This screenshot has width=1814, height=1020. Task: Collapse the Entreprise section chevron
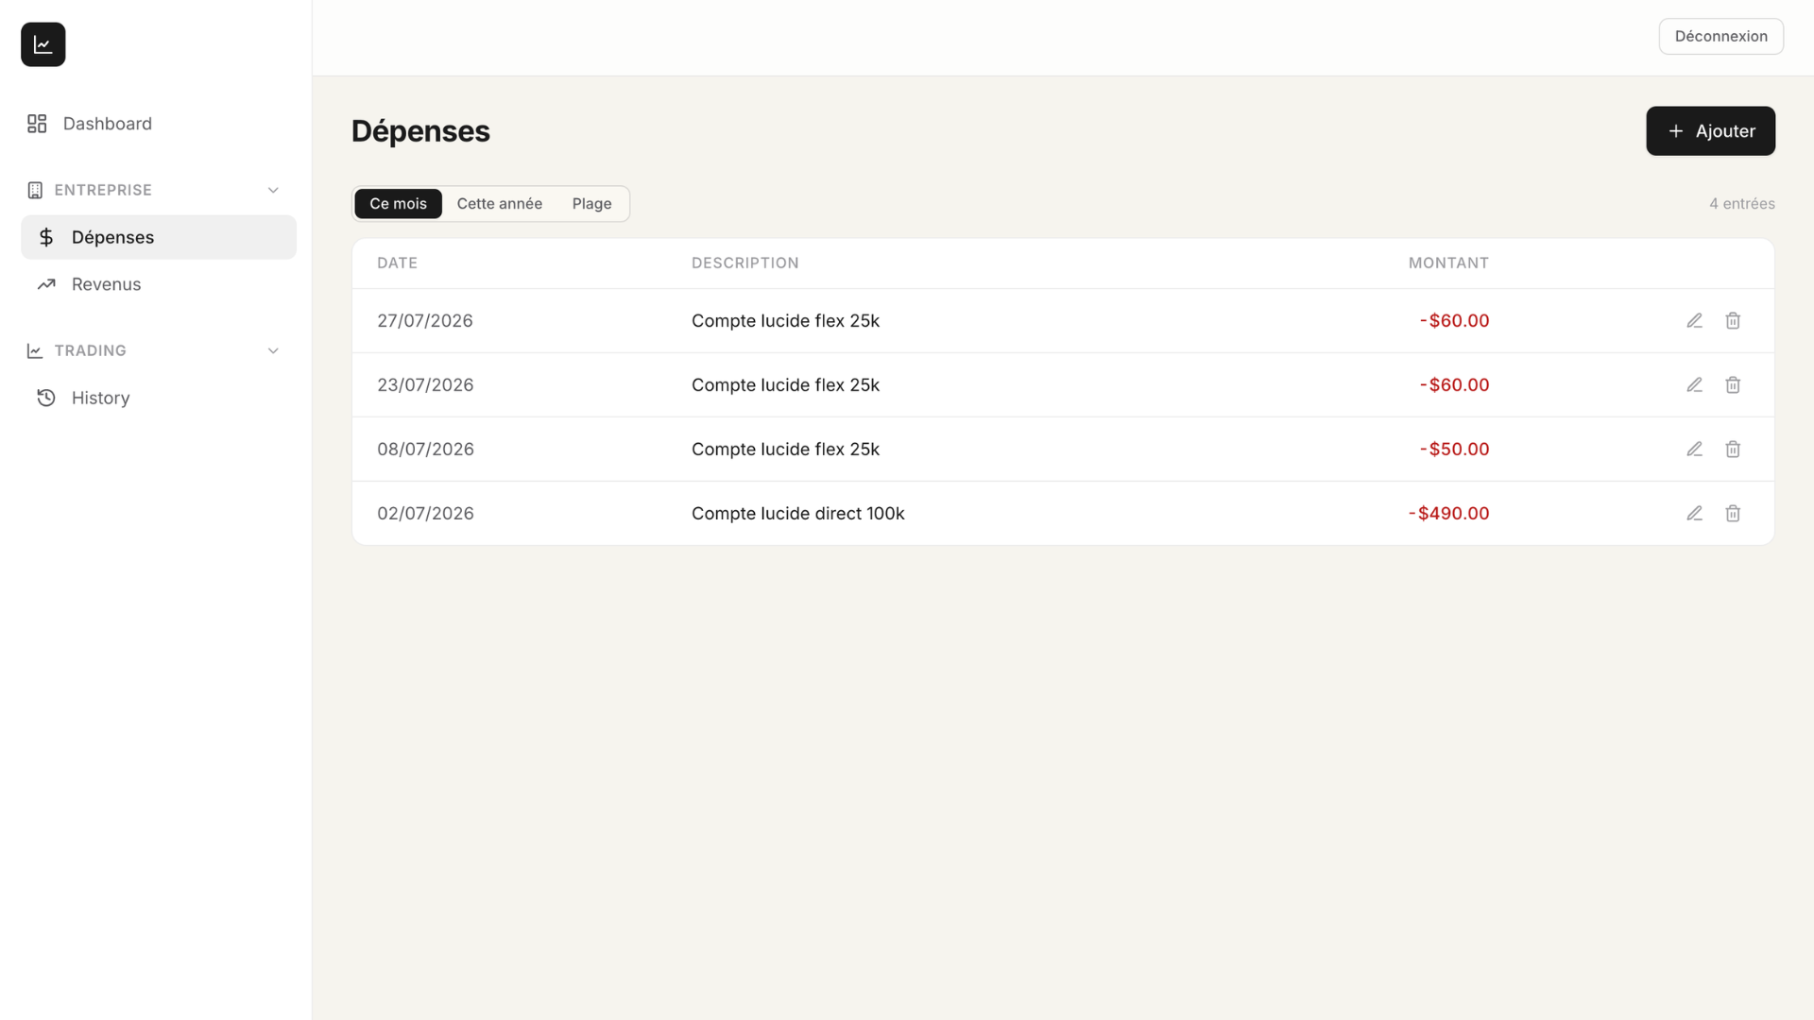273,190
